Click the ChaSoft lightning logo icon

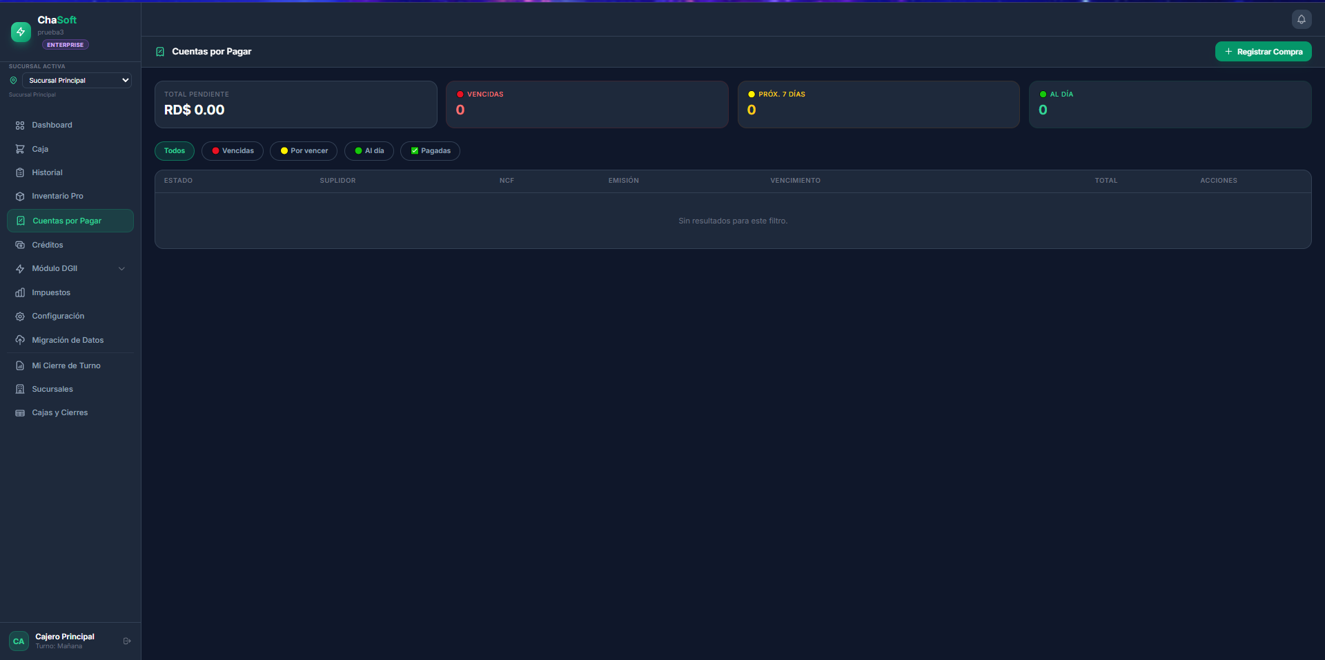[x=21, y=32]
